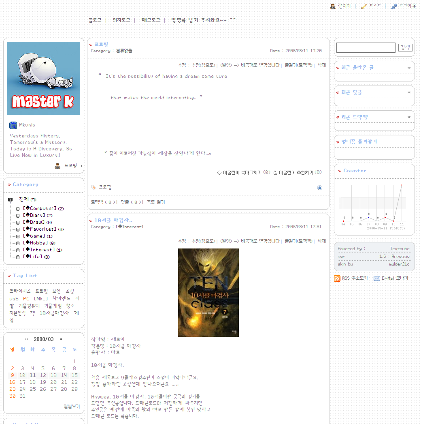Image resolution: width=421 pixels, height=424 pixels.
Task: Open the 위치로그 menu item
Action: (121, 20)
